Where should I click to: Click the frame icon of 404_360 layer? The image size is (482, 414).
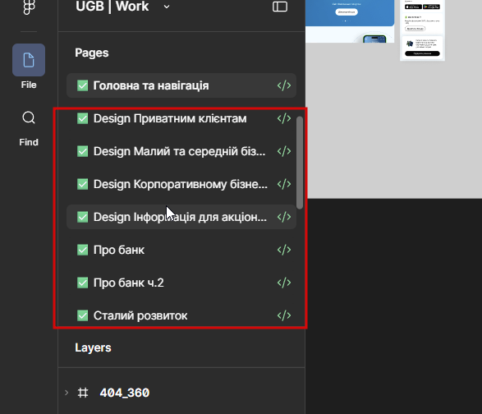(83, 393)
